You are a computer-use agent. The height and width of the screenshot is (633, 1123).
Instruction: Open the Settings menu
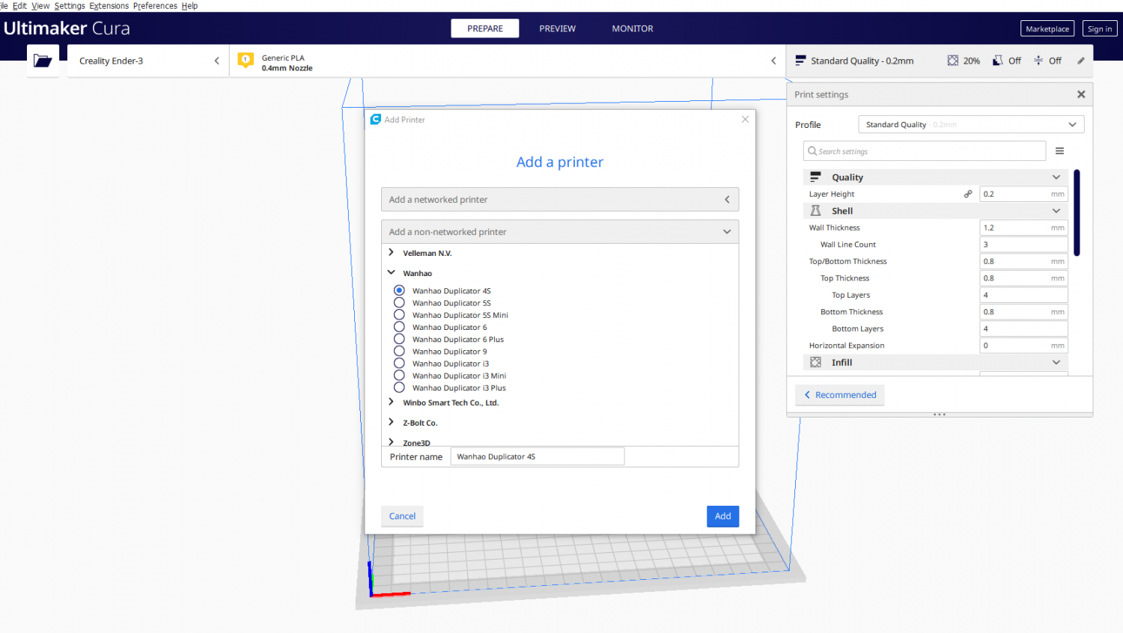[70, 6]
